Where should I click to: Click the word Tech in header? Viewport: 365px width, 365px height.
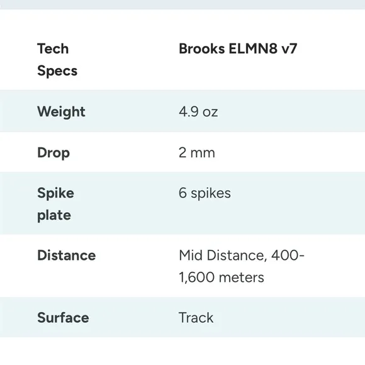(53, 49)
